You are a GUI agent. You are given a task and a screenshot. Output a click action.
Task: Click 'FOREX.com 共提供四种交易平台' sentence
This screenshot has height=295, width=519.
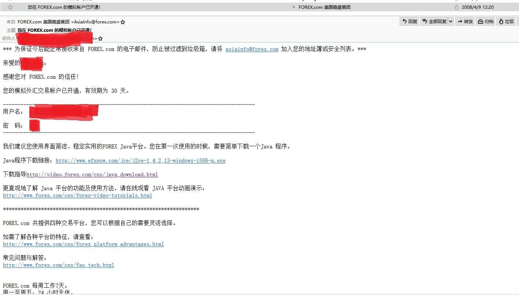[x=90, y=223]
